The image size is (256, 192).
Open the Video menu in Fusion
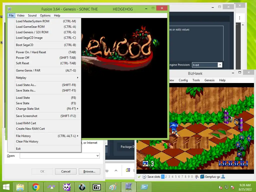[21, 15]
